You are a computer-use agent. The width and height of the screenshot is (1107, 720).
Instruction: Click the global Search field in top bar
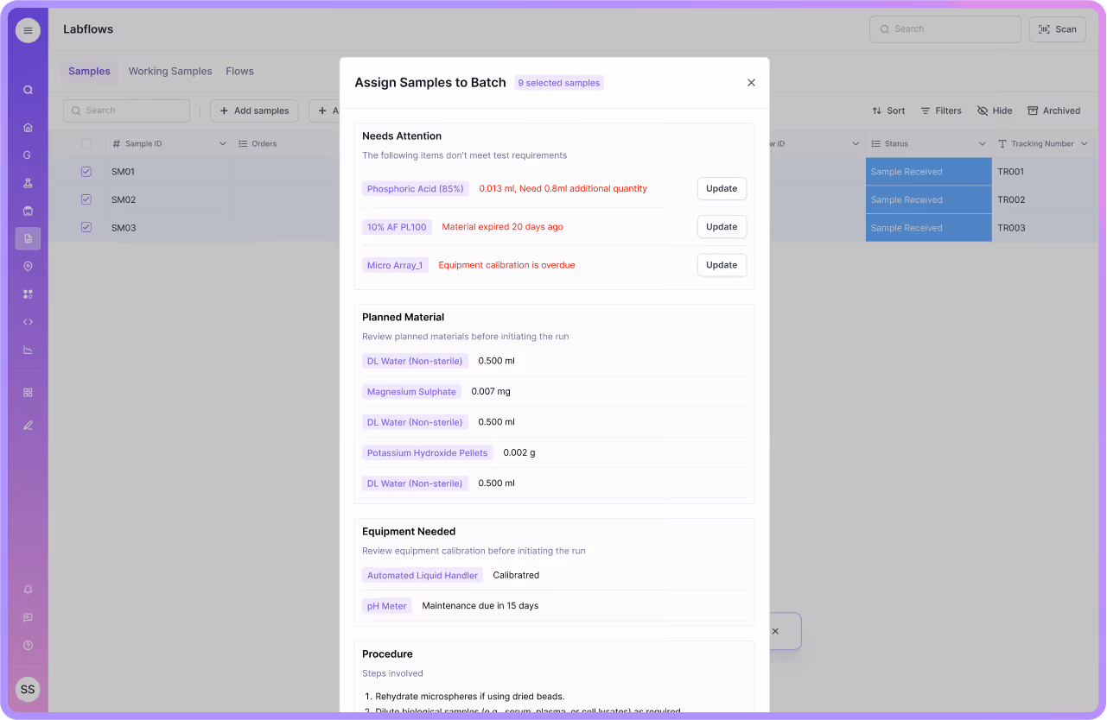[x=945, y=28]
